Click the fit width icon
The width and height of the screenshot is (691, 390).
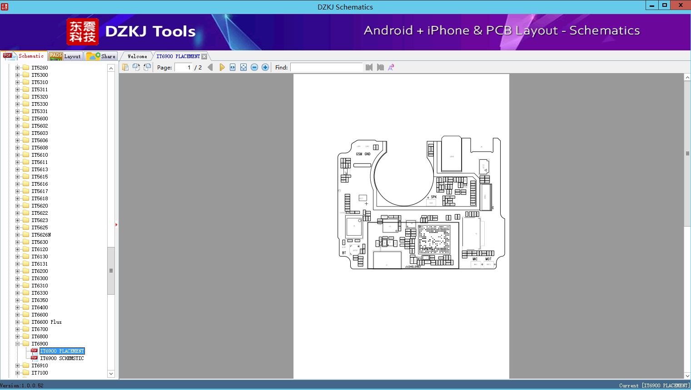[x=233, y=67]
